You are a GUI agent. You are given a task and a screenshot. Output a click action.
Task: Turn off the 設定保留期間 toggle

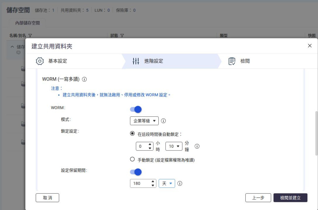[x=136, y=172]
